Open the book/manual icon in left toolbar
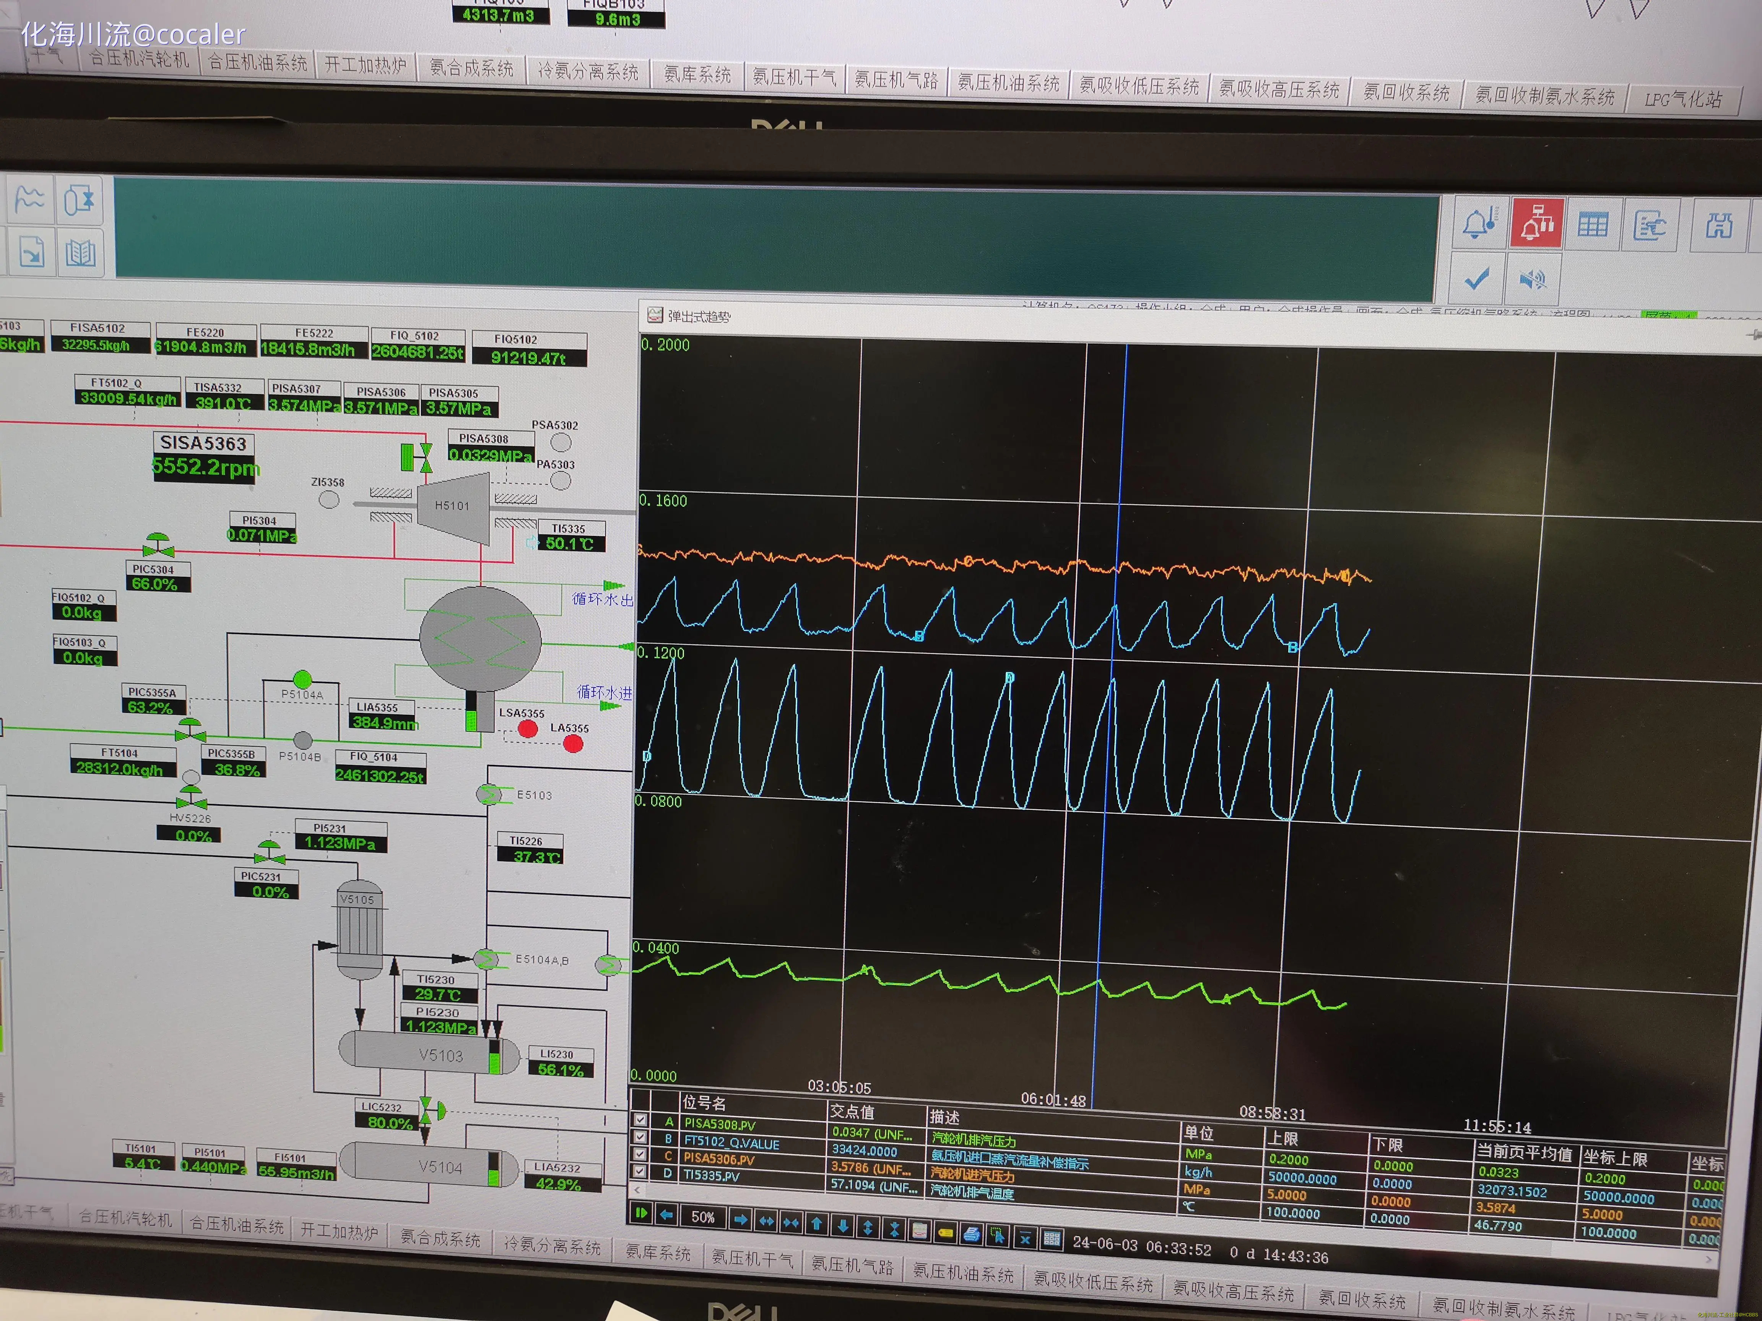The width and height of the screenshot is (1762, 1321). pyautogui.click(x=80, y=253)
